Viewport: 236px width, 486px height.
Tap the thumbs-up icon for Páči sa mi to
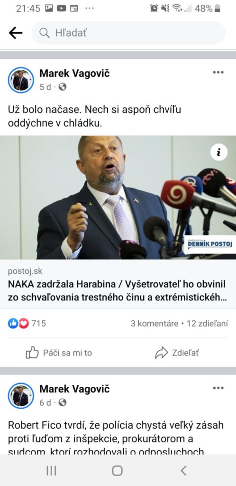(x=32, y=353)
